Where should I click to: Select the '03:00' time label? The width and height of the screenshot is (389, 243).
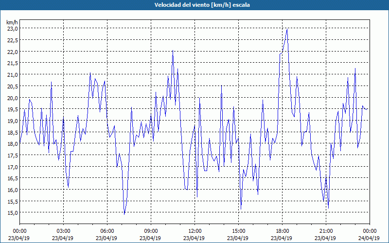[63, 231]
